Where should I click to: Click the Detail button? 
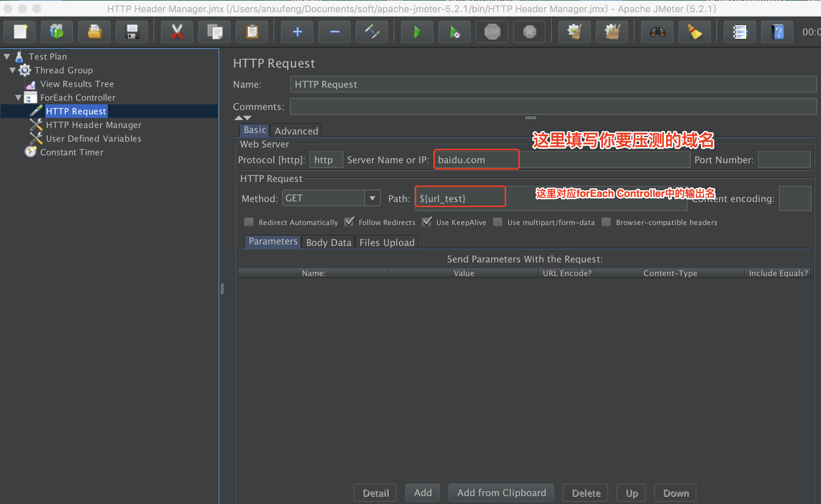click(375, 492)
